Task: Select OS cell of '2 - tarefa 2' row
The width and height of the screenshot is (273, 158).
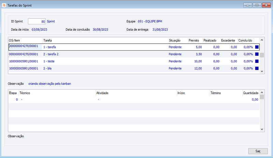Action: click(x=24, y=54)
